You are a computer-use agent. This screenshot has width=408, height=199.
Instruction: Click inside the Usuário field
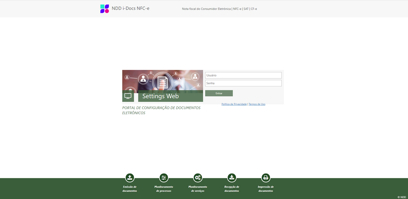click(x=243, y=75)
